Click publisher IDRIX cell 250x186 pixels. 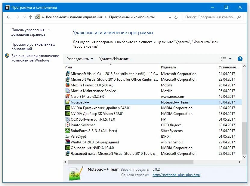point(165,136)
